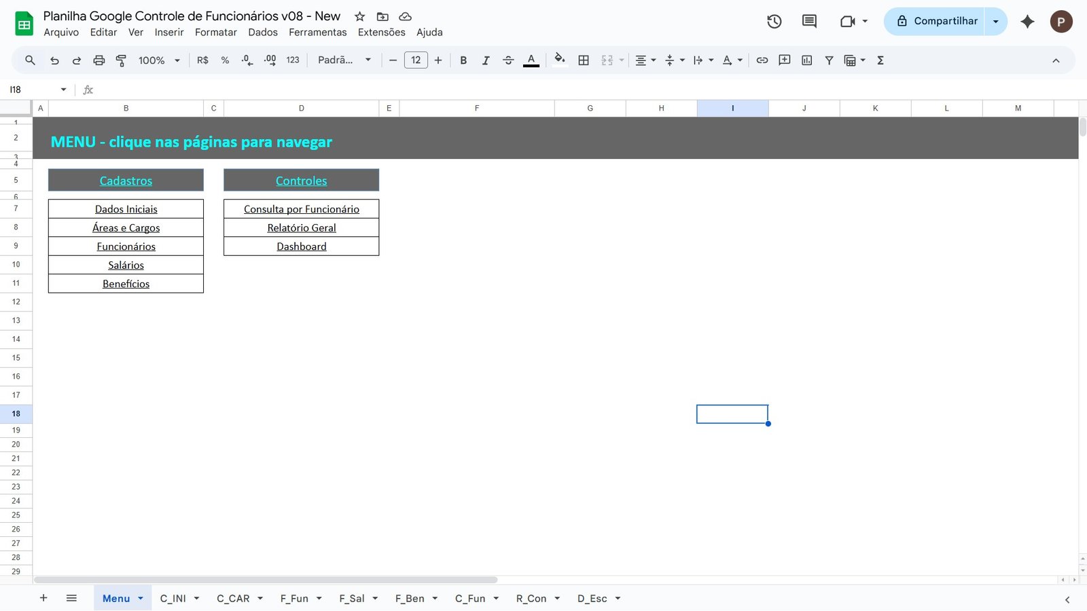Open the fill color picker
The width and height of the screenshot is (1087, 611).
pos(559,60)
